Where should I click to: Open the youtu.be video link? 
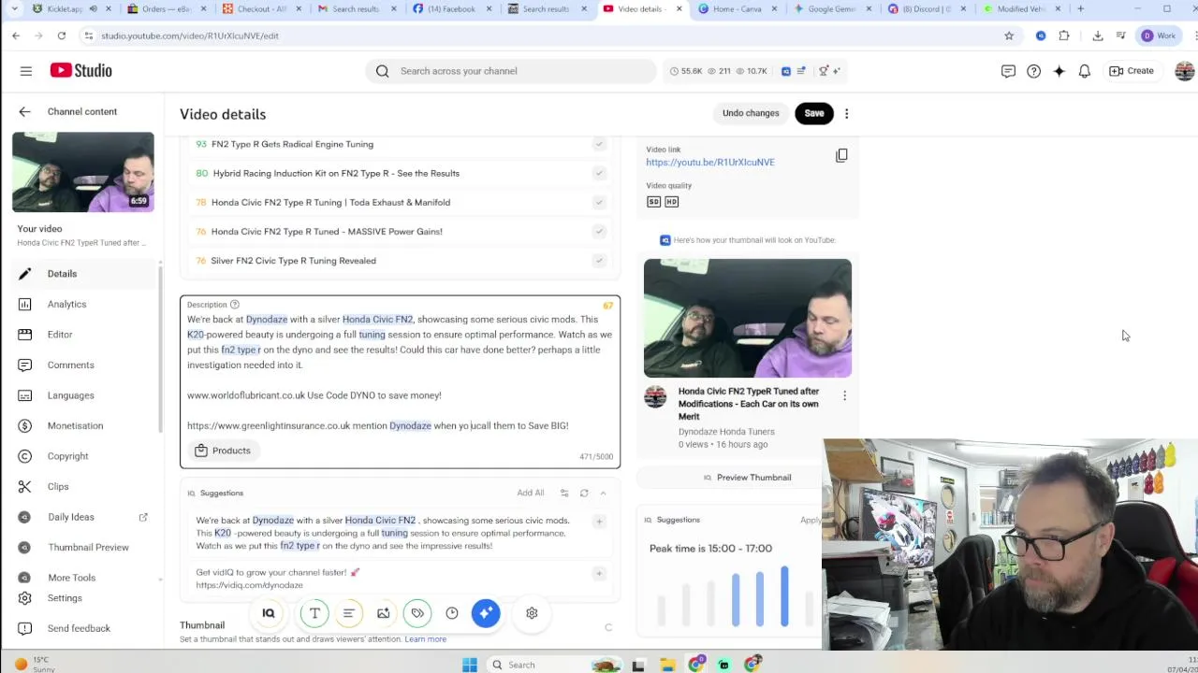(x=710, y=162)
